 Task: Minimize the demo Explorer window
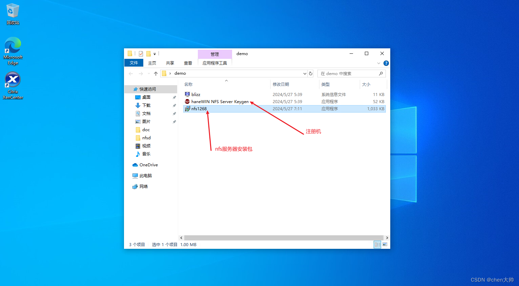pyautogui.click(x=351, y=53)
